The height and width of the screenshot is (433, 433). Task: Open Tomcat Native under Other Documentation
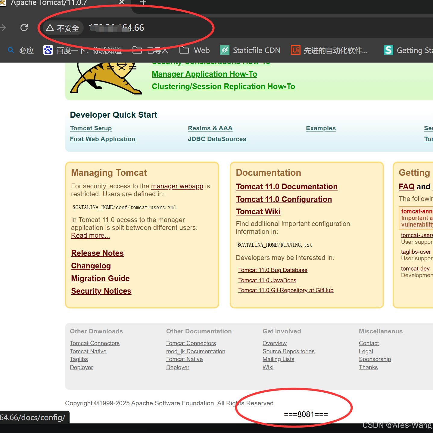(185, 359)
